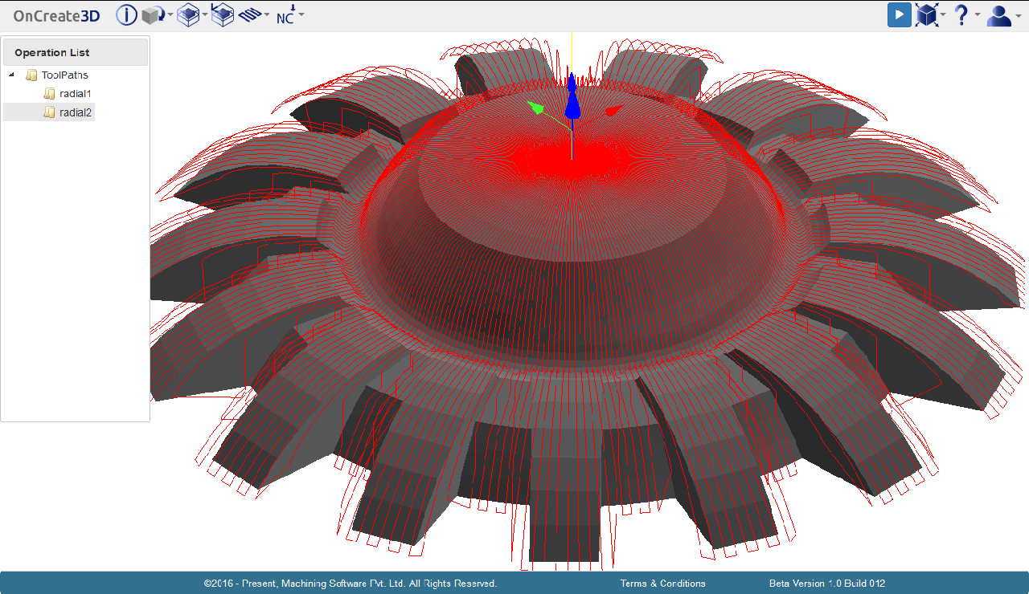Click the zigzag toolpath pattern icon

[x=250, y=15]
